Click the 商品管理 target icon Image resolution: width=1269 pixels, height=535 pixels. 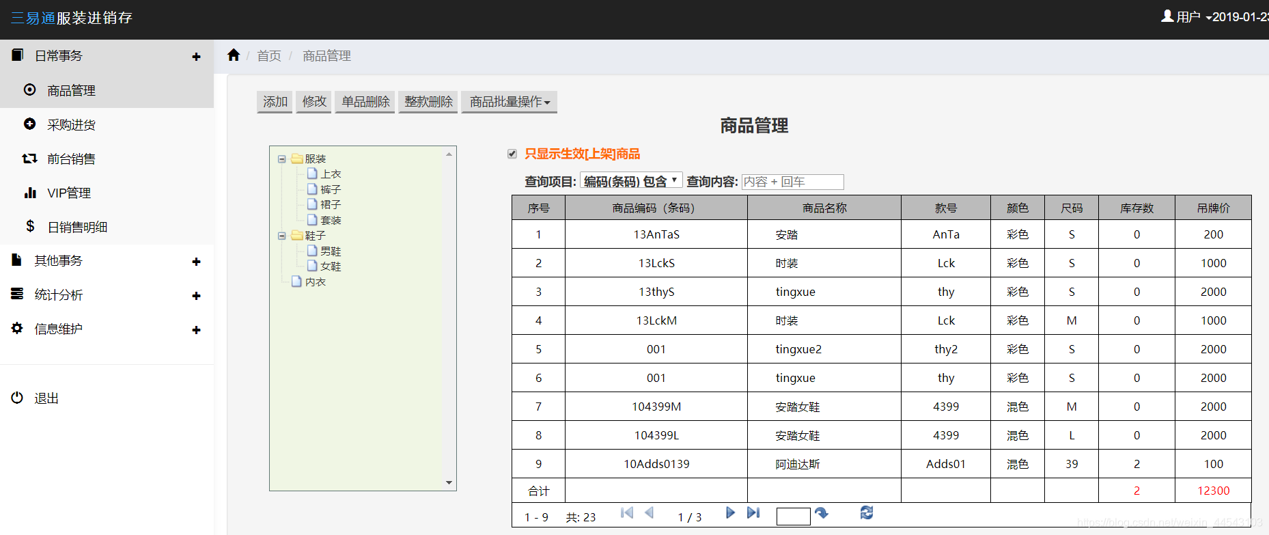pyautogui.click(x=29, y=90)
